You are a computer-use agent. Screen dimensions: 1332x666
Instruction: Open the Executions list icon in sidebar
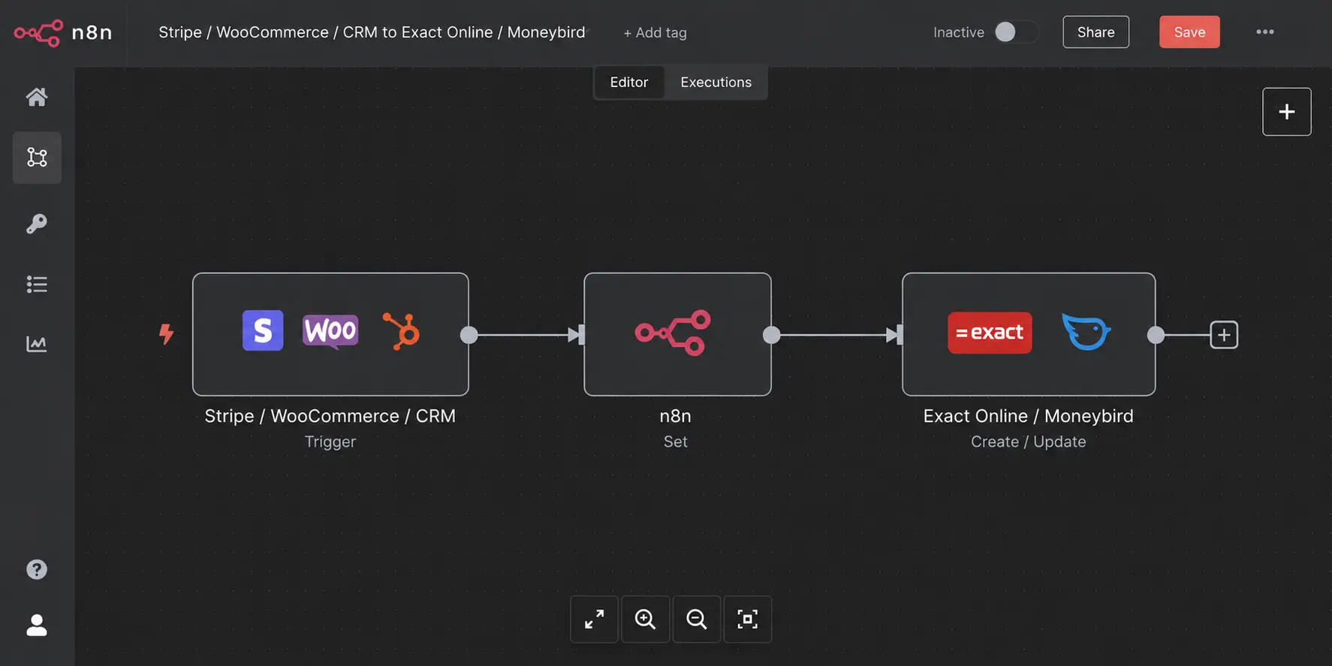click(x=37, y=284)
